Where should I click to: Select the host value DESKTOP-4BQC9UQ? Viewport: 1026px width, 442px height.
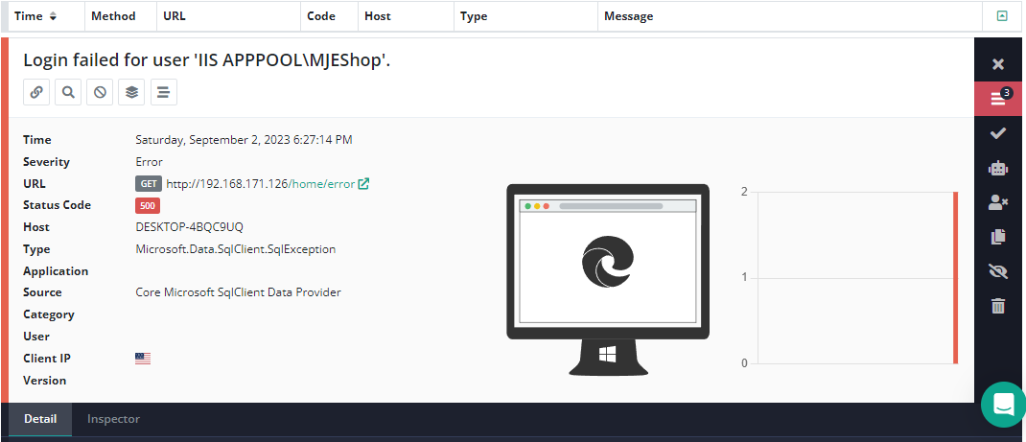tap(190, 227)
